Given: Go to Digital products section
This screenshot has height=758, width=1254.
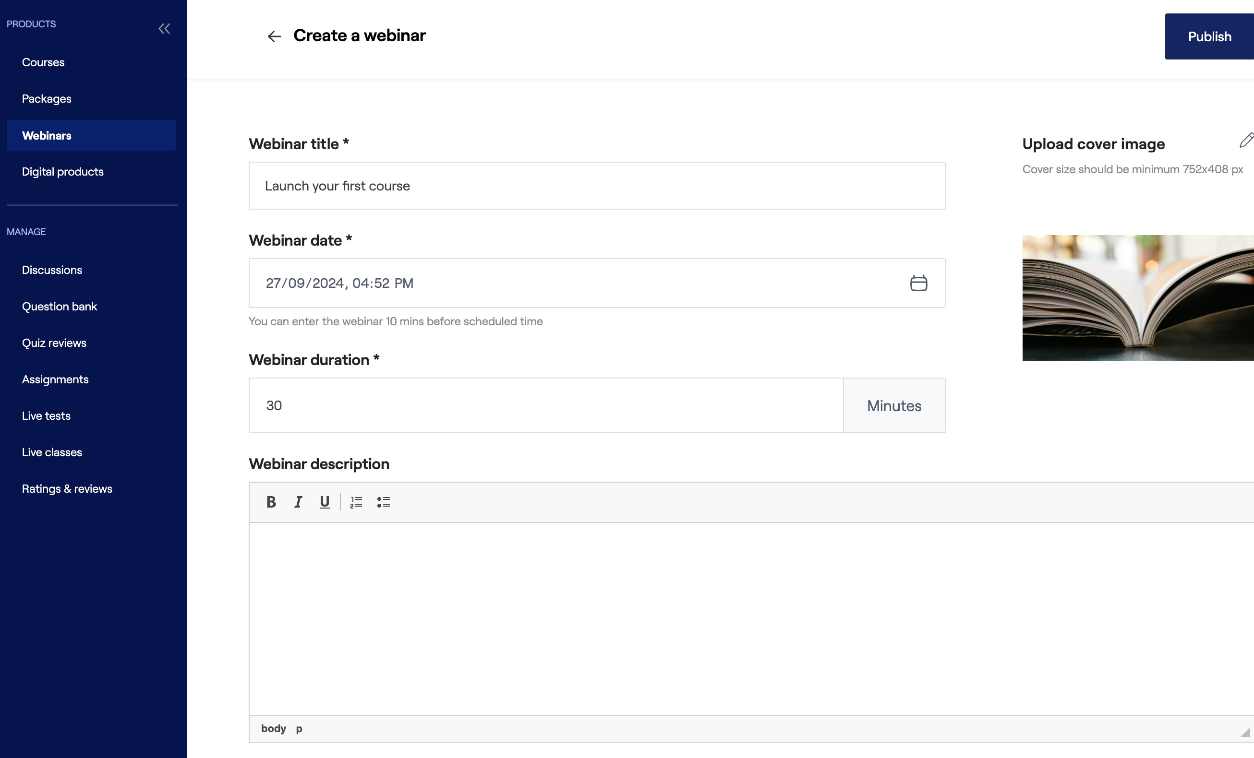Looking at the screenshot, I should coord(62,171).
